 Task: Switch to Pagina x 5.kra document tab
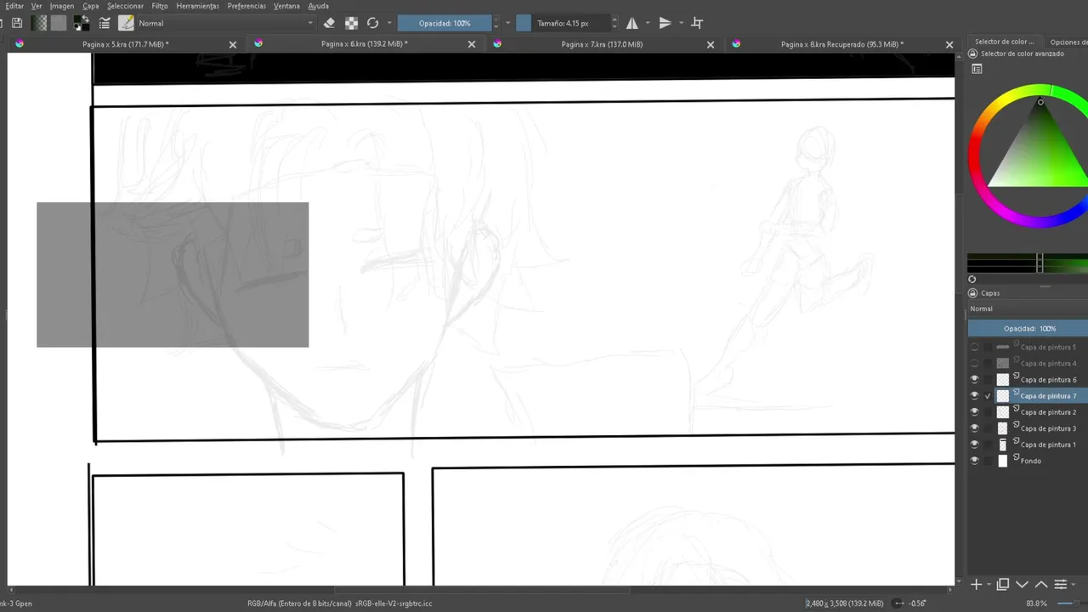[125, 44]
